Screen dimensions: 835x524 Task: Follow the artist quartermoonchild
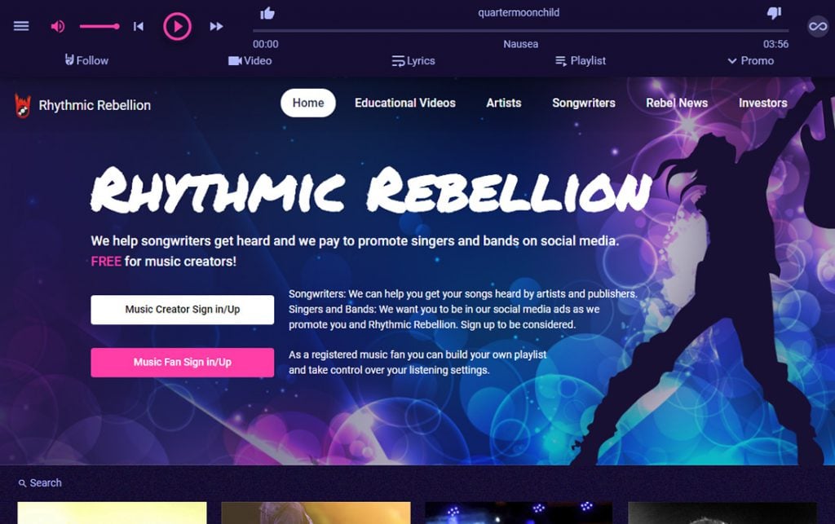86,60
